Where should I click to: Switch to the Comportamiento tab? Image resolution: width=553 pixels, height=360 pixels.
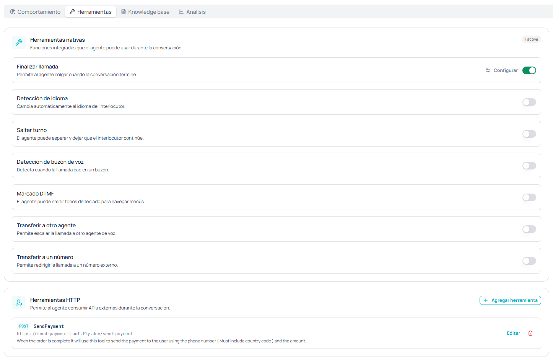[35, 12]
